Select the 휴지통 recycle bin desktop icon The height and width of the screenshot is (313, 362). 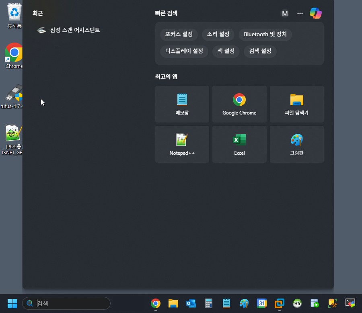(x=14, y=16)
